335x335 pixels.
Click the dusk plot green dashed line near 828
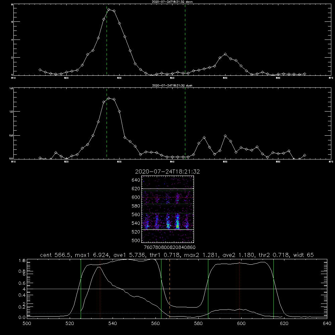(x=107, y=123)
